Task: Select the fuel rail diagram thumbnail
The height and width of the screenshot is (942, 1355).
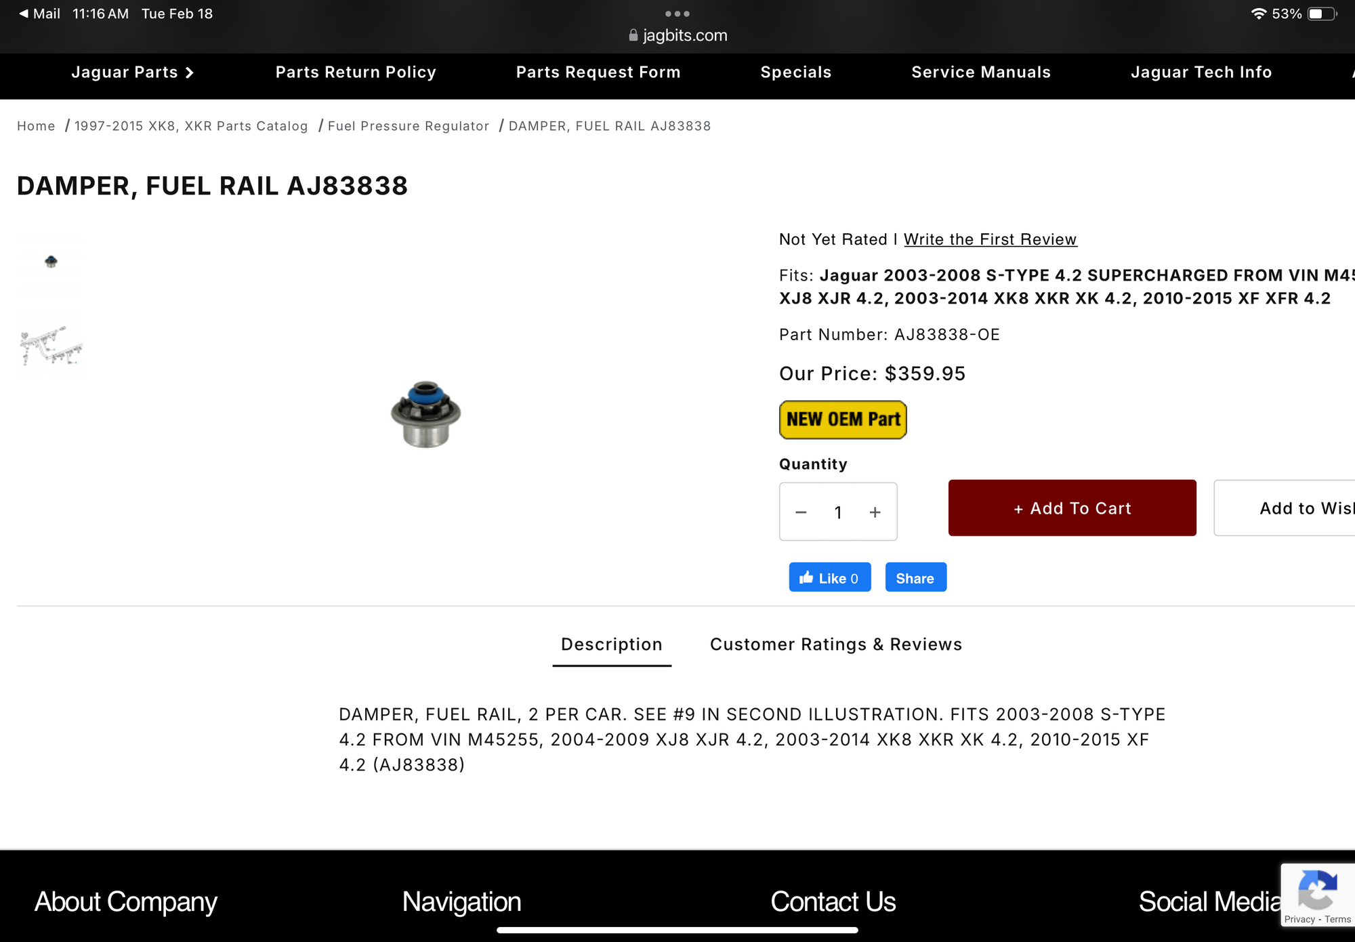Action: (x=51, y=347)
